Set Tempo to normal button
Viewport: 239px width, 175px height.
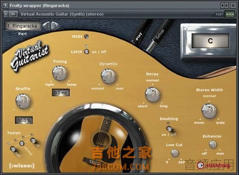22,143
